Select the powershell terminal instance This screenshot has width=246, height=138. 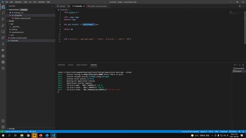click(239, 68)
